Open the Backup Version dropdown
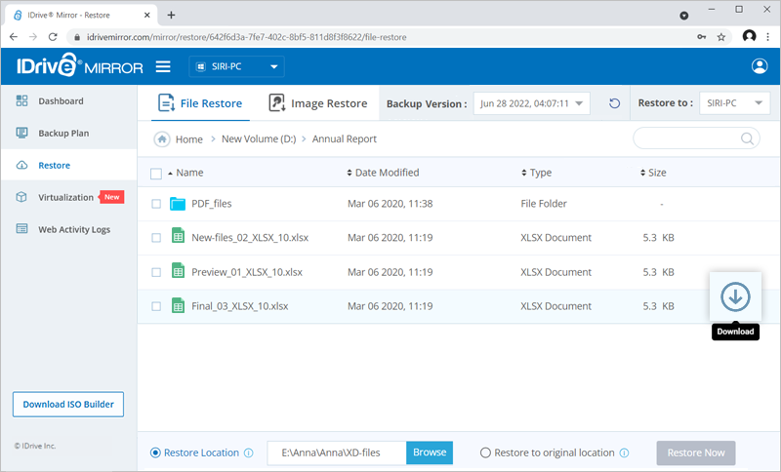Screen dimensions: 781x472 click(531, 103)
